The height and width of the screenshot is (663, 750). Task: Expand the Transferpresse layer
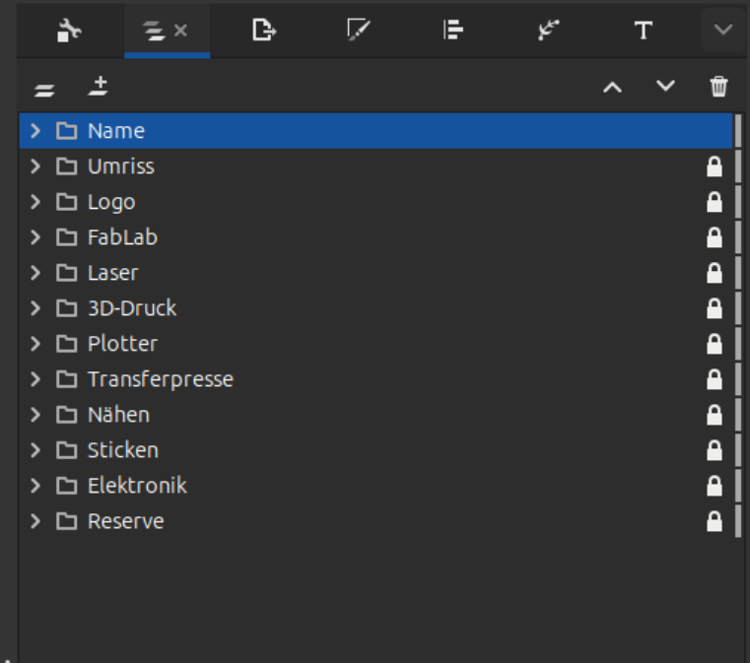[35, 379]
